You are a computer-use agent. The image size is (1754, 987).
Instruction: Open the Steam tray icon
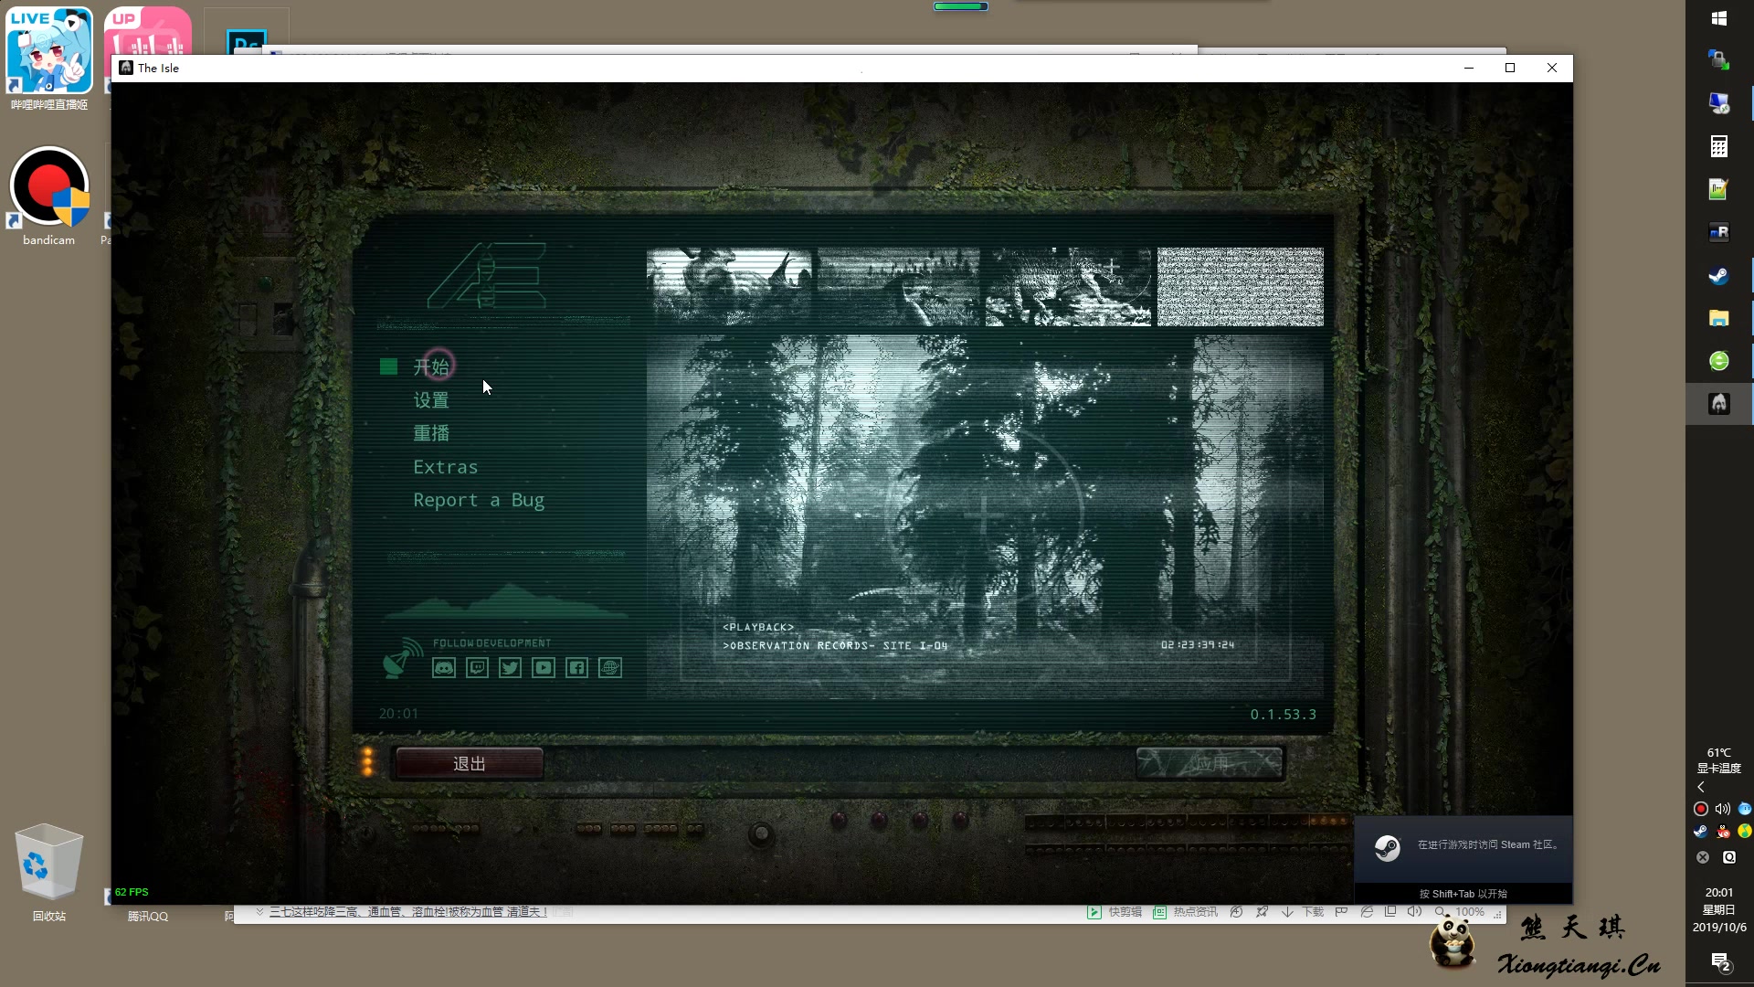[x=1701, y=832]
